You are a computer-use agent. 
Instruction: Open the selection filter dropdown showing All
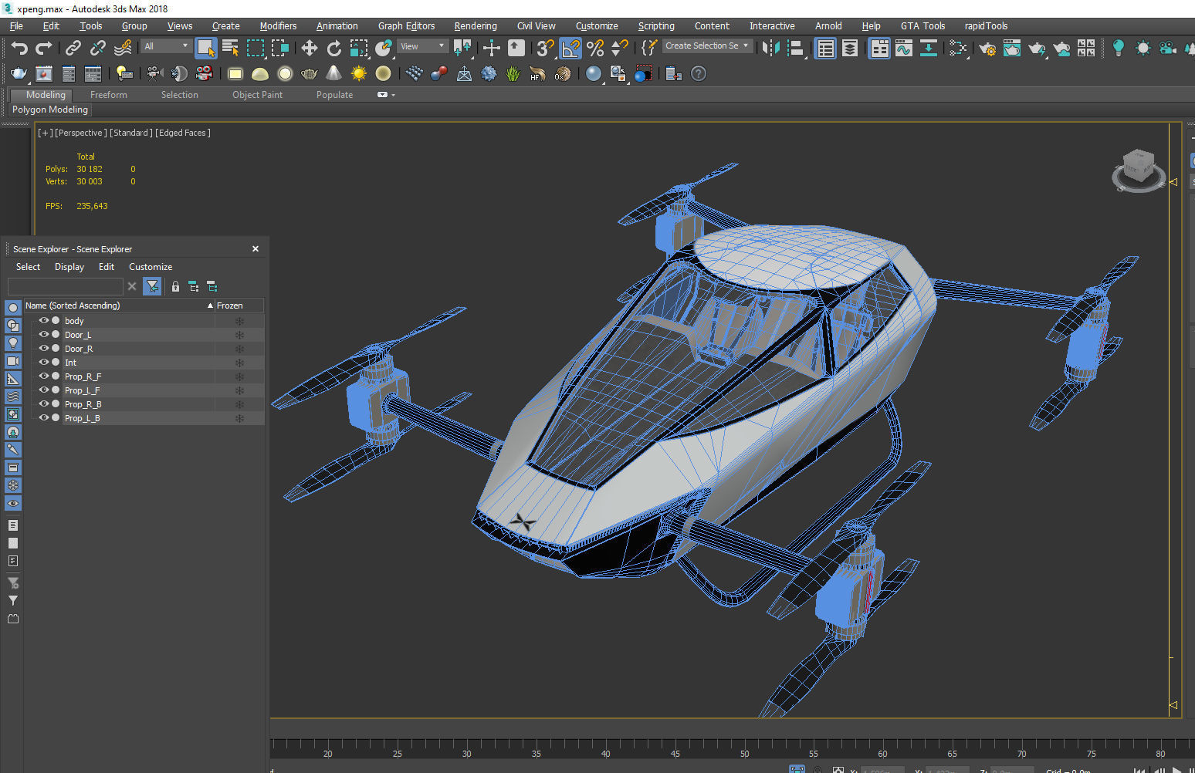[165, 46]
